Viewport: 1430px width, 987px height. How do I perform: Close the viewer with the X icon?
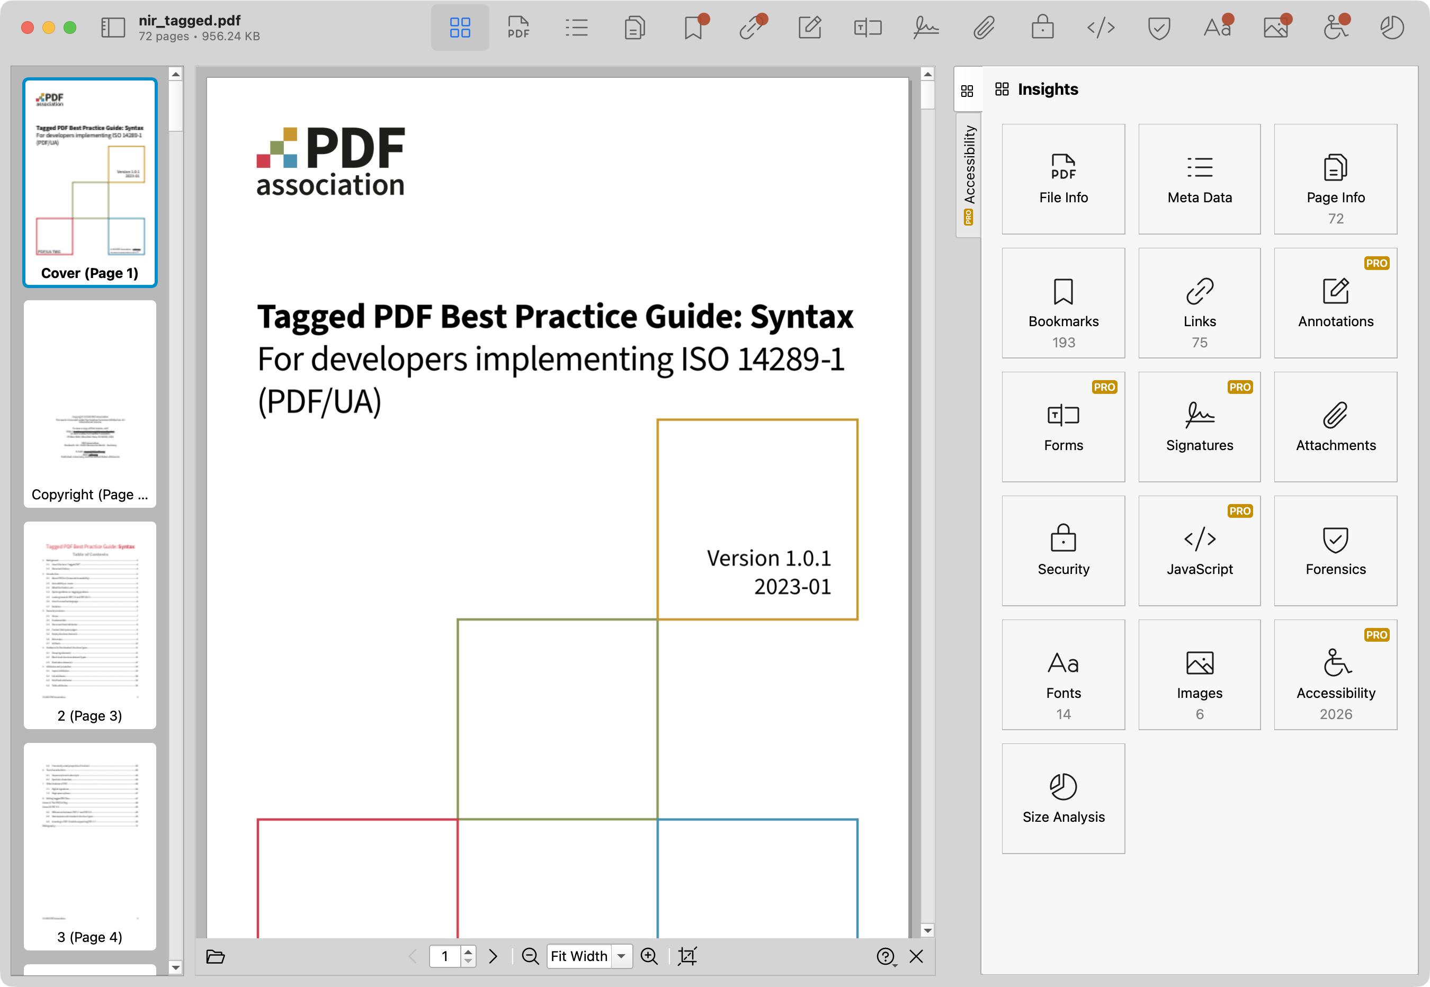click(916, 956)
